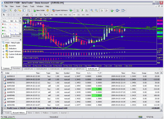Zoom in on the chart
Image resolution: width=164 pixels, height=119 pixels.
(x=92, y=10)
